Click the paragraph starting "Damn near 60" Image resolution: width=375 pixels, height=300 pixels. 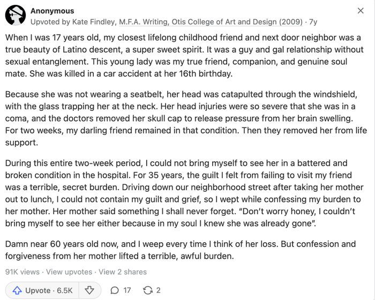point(182,249)
